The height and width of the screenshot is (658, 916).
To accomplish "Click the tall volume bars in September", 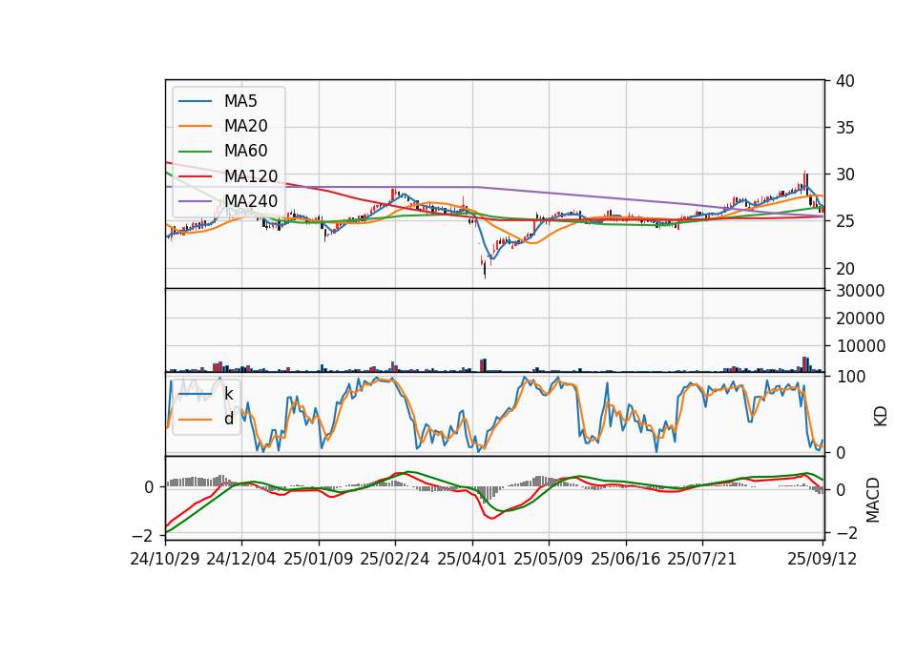I will pos(805,364).
